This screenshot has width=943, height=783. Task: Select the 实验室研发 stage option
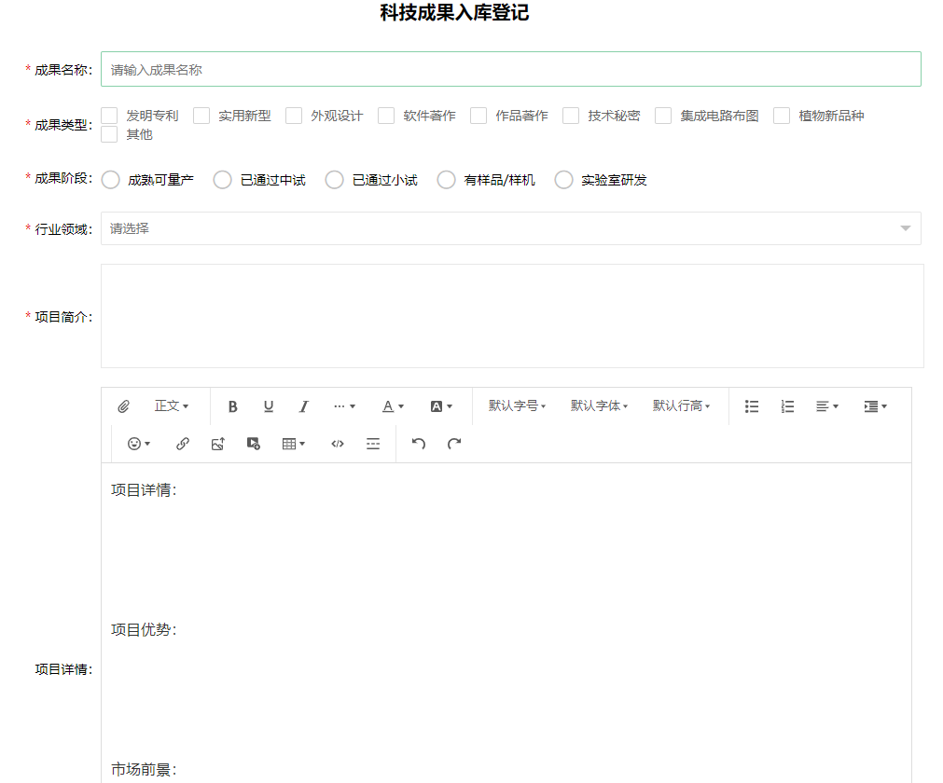[564, 180]
